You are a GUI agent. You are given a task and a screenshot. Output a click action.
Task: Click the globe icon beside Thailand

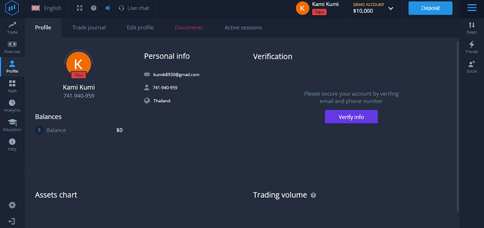[x=147, y=100]
